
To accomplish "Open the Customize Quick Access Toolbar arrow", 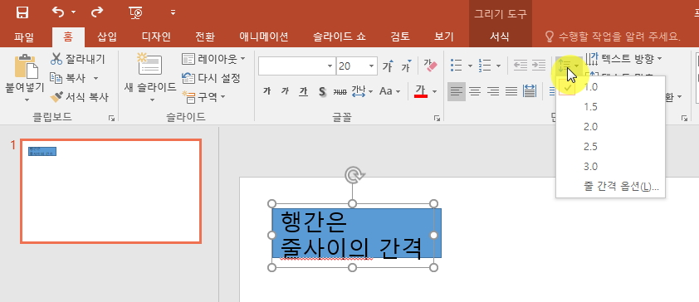I will click(173, 12).
